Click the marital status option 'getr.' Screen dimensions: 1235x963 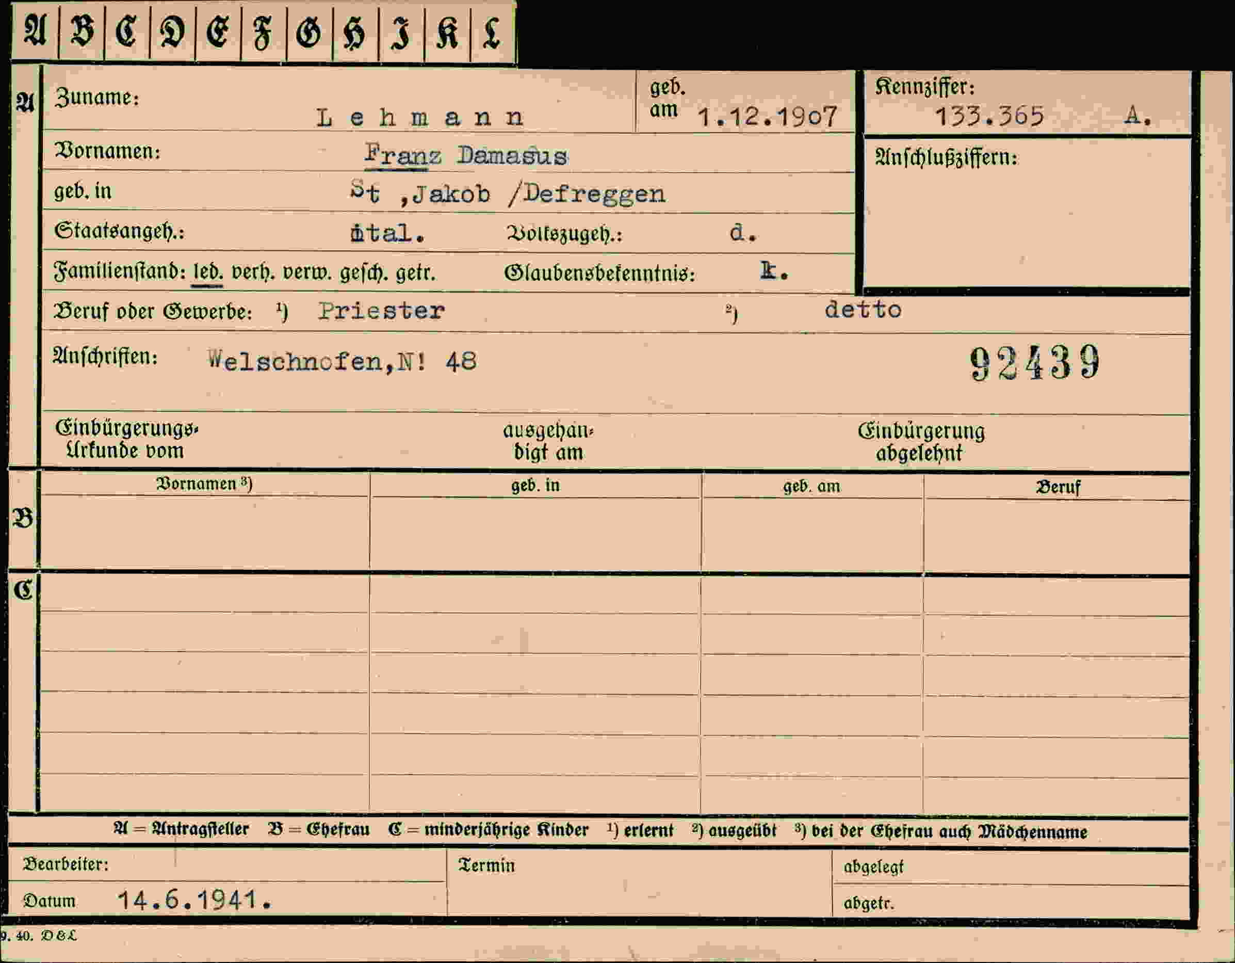[416, 274]
